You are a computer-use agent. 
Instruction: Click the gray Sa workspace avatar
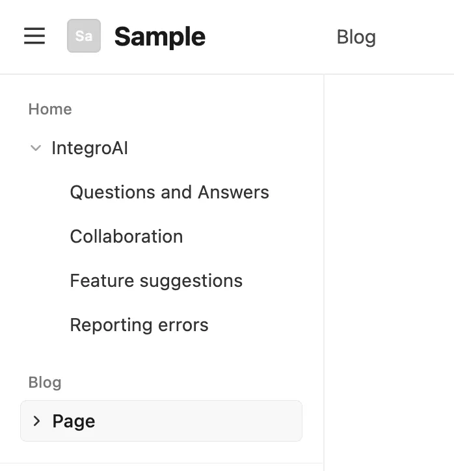pyautogui.click(x=84, y=36)
